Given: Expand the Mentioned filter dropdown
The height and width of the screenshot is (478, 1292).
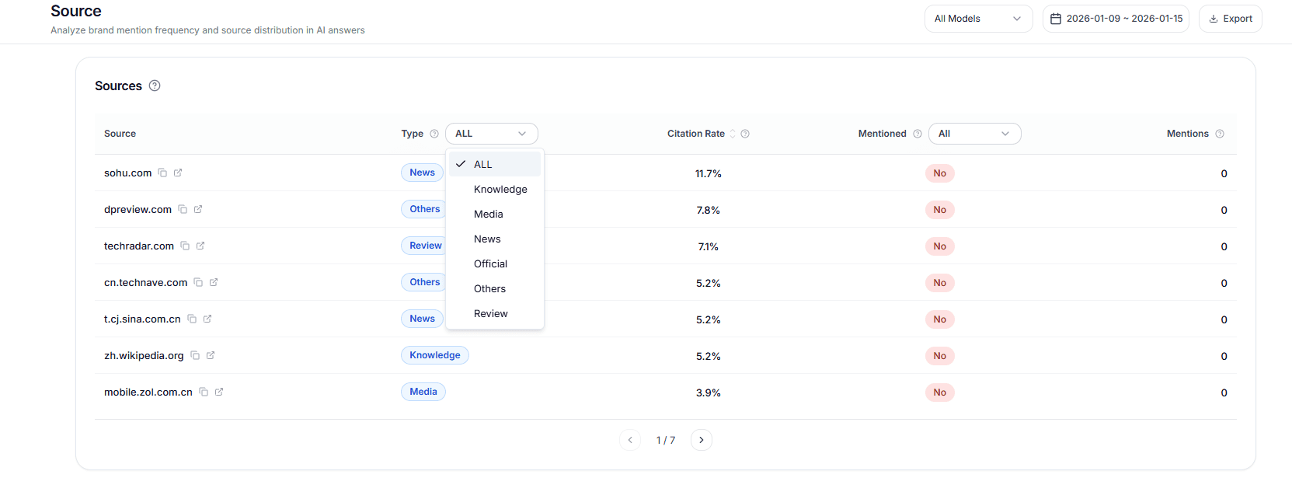Looking at the screenshot, I should click(974, 134).
